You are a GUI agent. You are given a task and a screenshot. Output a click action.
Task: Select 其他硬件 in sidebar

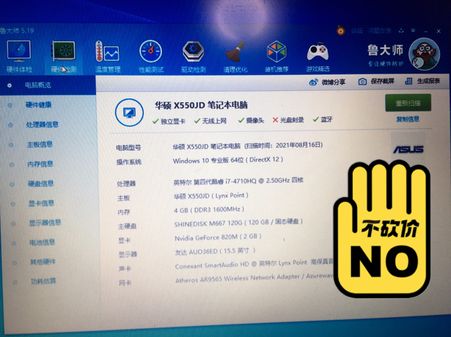tap(43, 262)
